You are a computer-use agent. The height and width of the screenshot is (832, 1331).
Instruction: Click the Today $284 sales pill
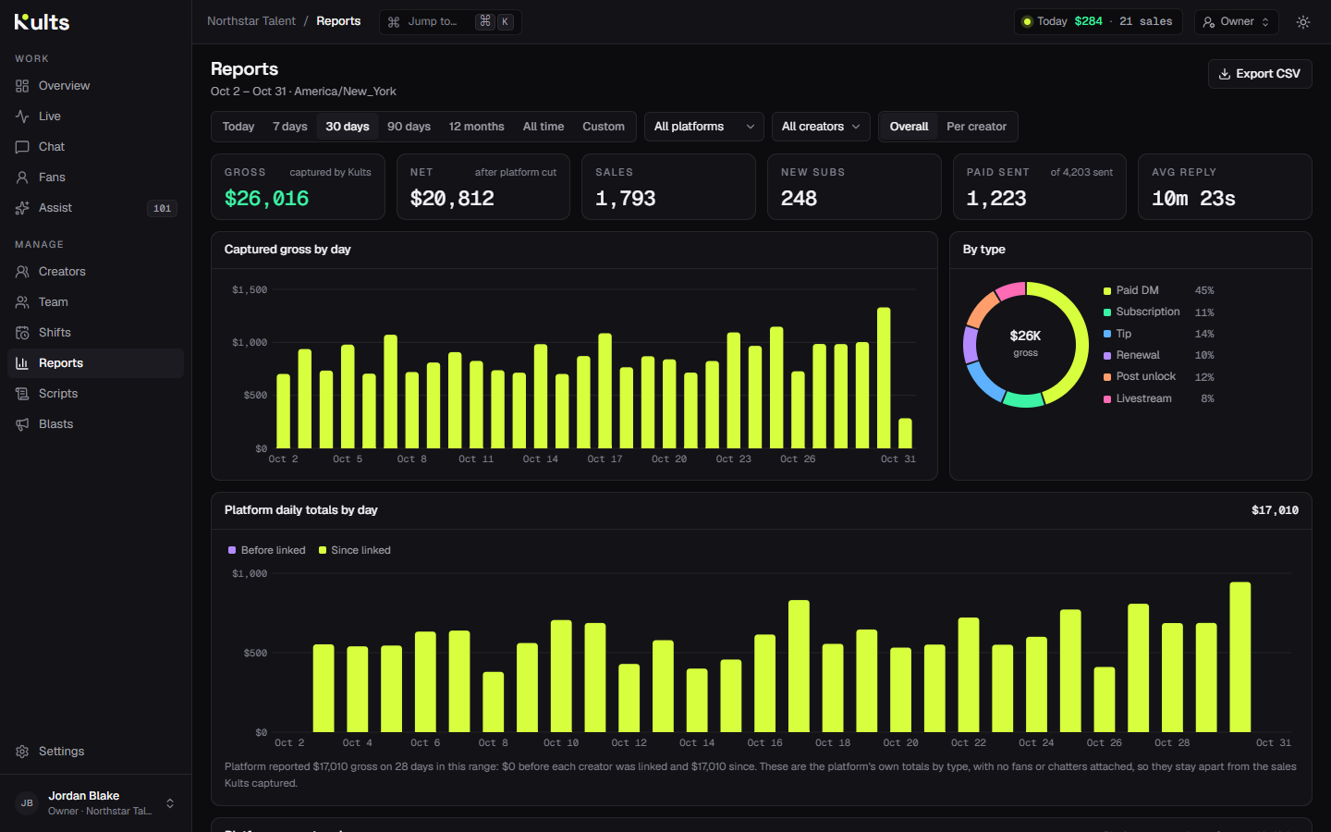pyautogui.click(x=1098, y=22)
